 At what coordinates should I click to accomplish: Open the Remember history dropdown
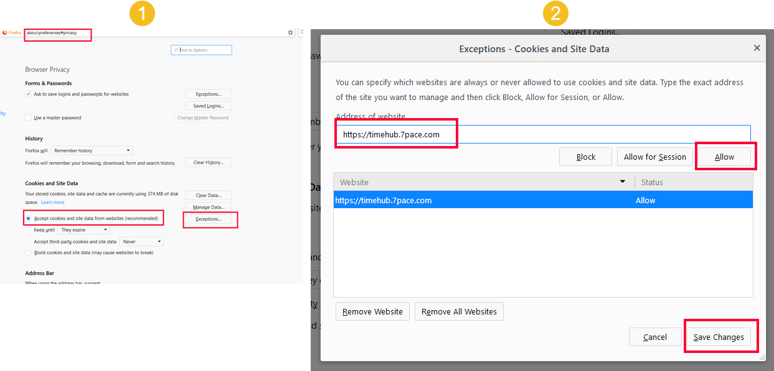tap(91, 150)
